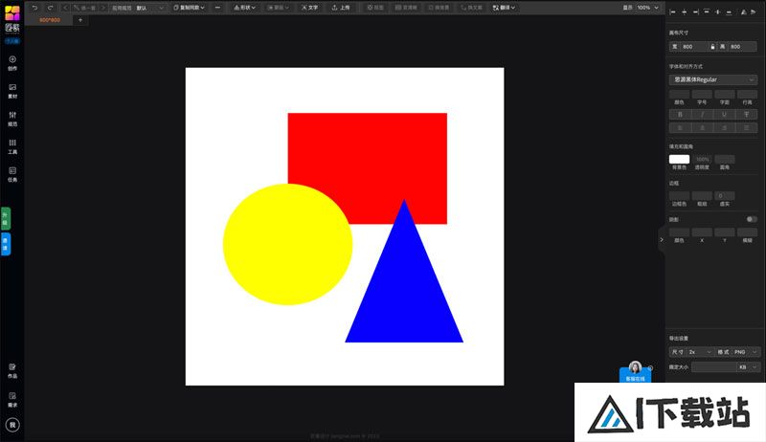Click the align right edges icon

[695, 11]
